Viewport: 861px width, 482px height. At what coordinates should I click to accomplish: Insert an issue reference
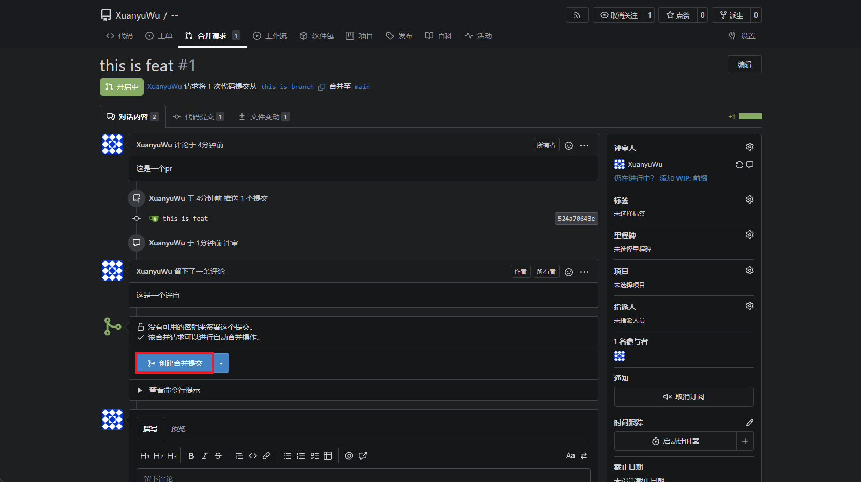point(362,456)
